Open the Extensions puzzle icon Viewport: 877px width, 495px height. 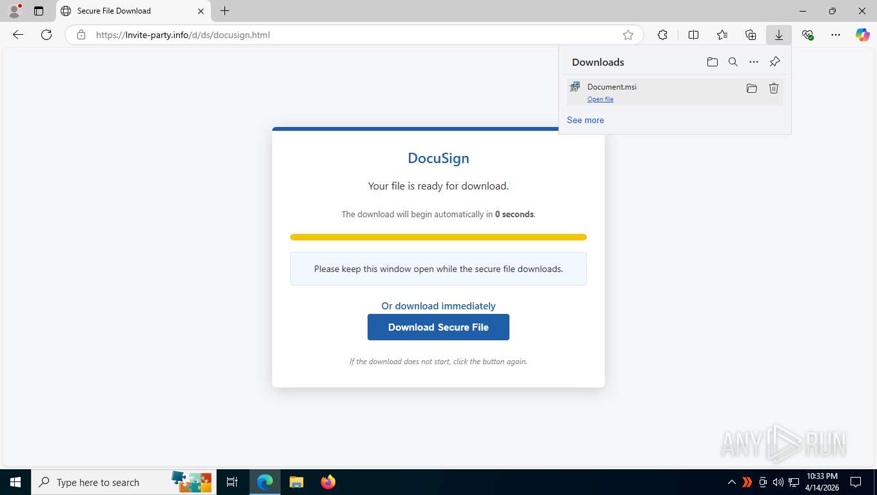(x=662, y=35)
